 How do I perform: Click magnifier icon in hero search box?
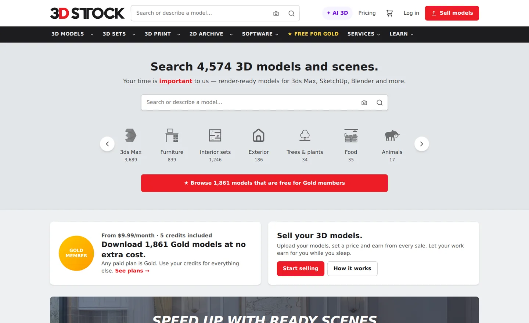(x=379, y=103)
